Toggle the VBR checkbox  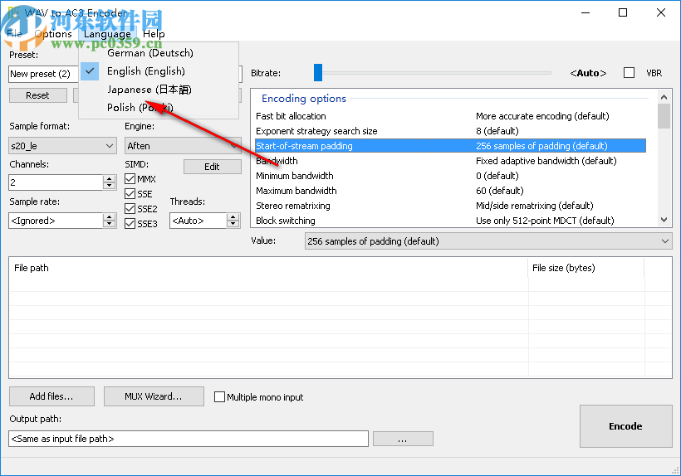(629, 73)
